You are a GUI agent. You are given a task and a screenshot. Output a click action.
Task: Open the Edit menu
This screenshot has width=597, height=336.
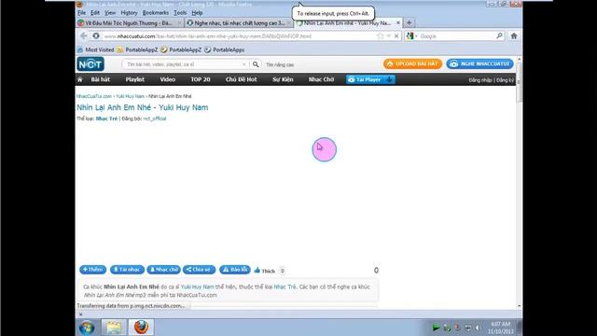(95, 12)
